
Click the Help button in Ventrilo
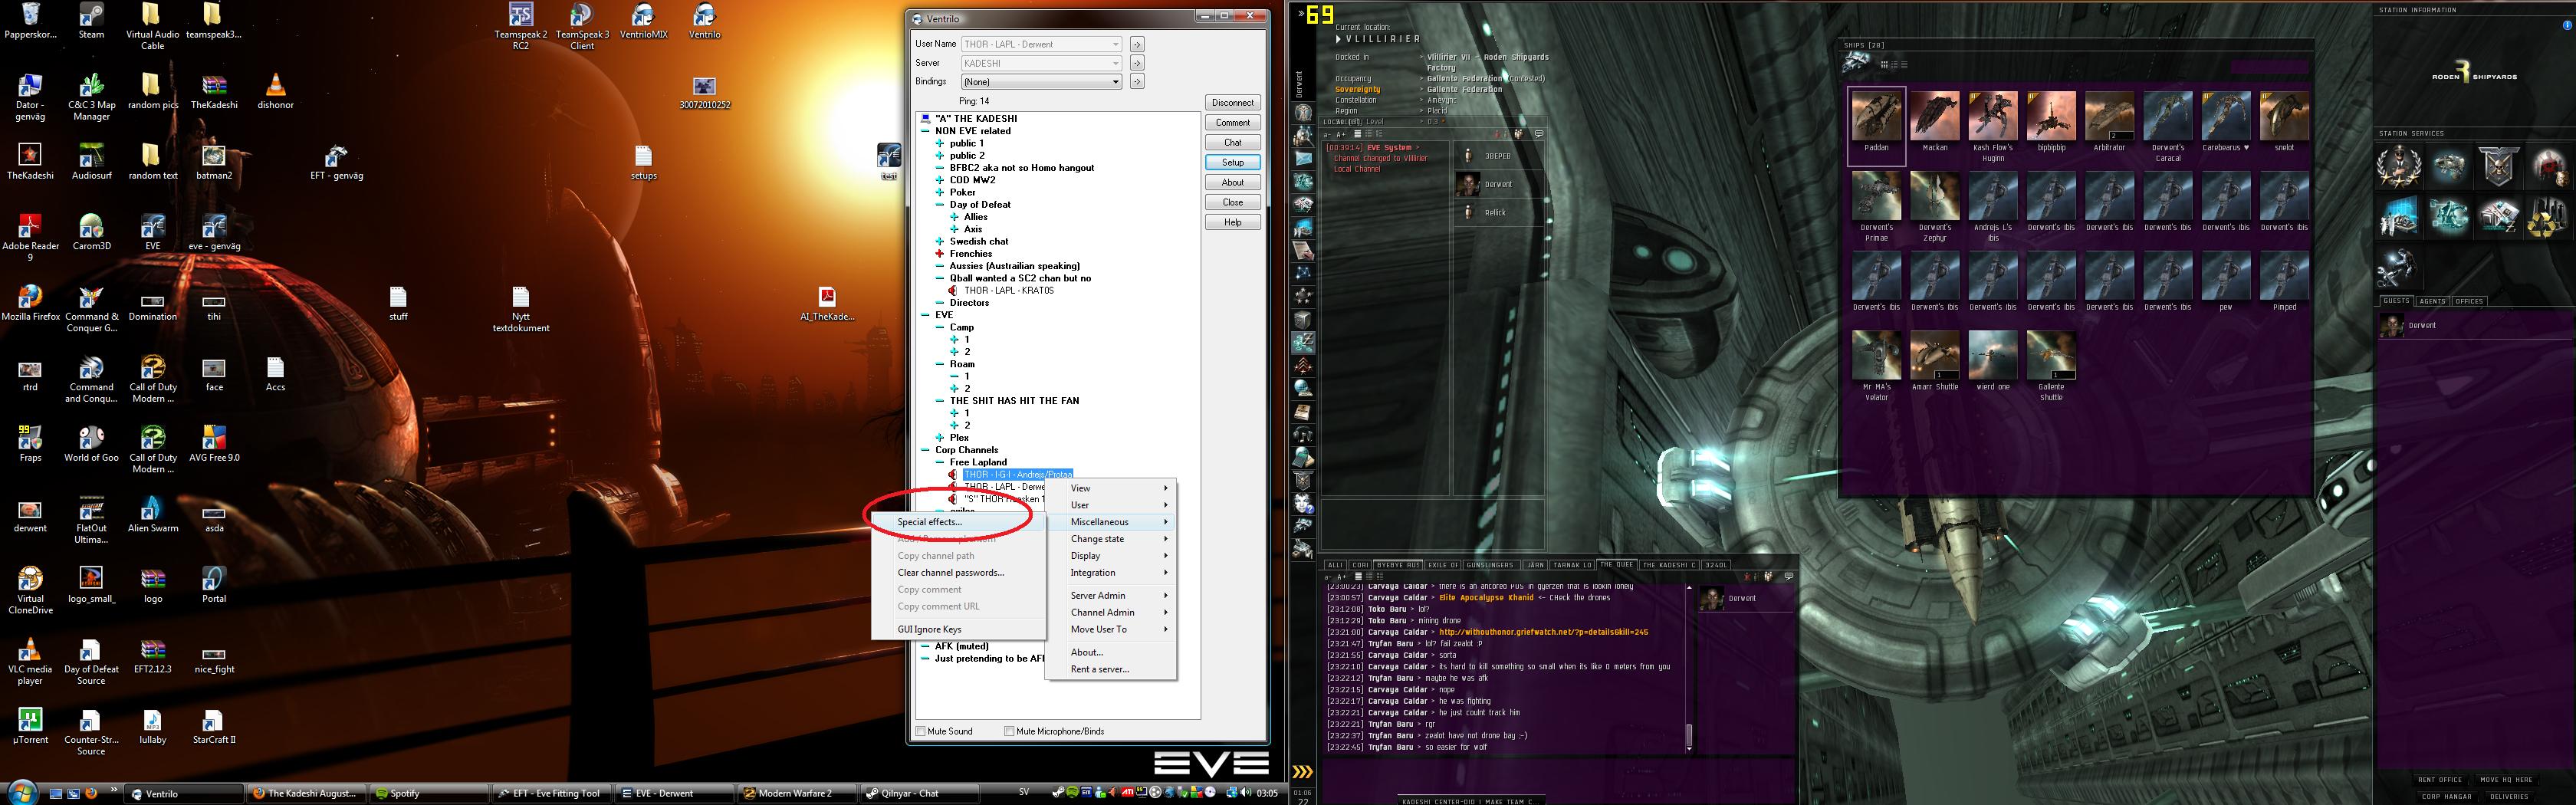coord(1232,222)
